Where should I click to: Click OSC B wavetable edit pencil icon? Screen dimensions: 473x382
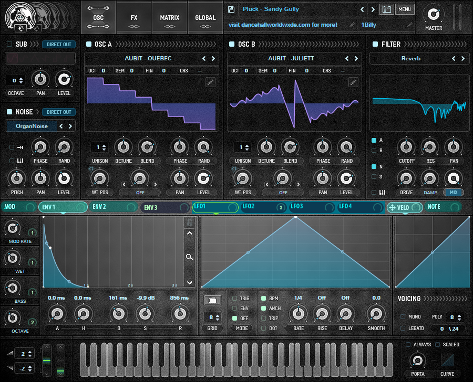pos(353,82)
